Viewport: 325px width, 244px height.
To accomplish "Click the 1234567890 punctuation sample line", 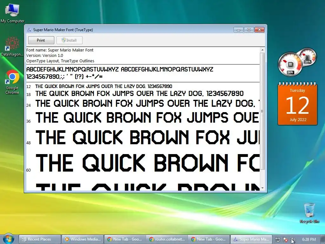I will click(x=64, y=77).
